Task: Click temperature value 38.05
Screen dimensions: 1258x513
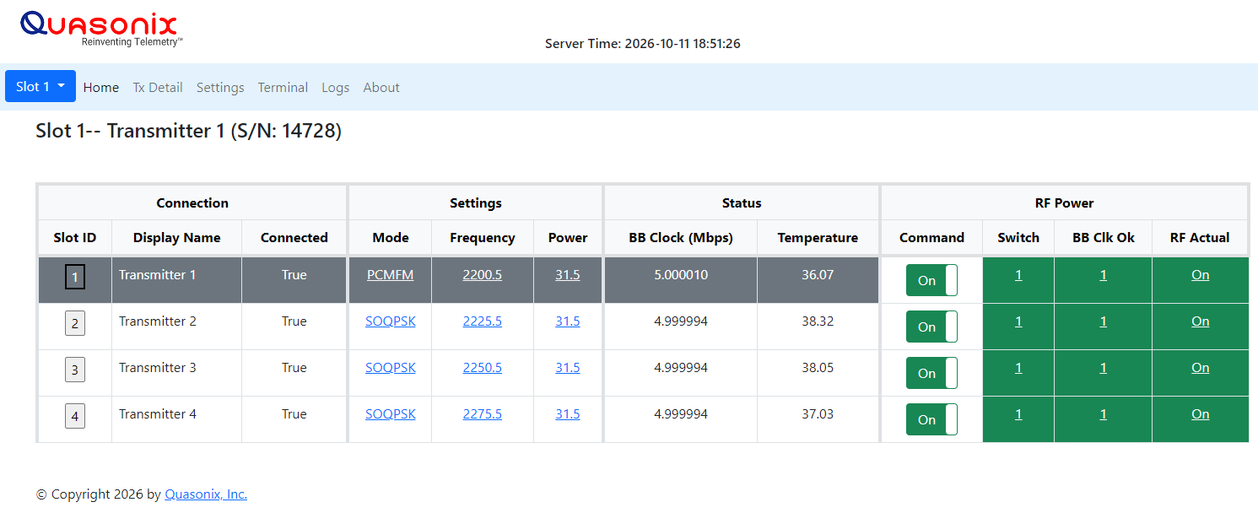Action: (818, 368)
